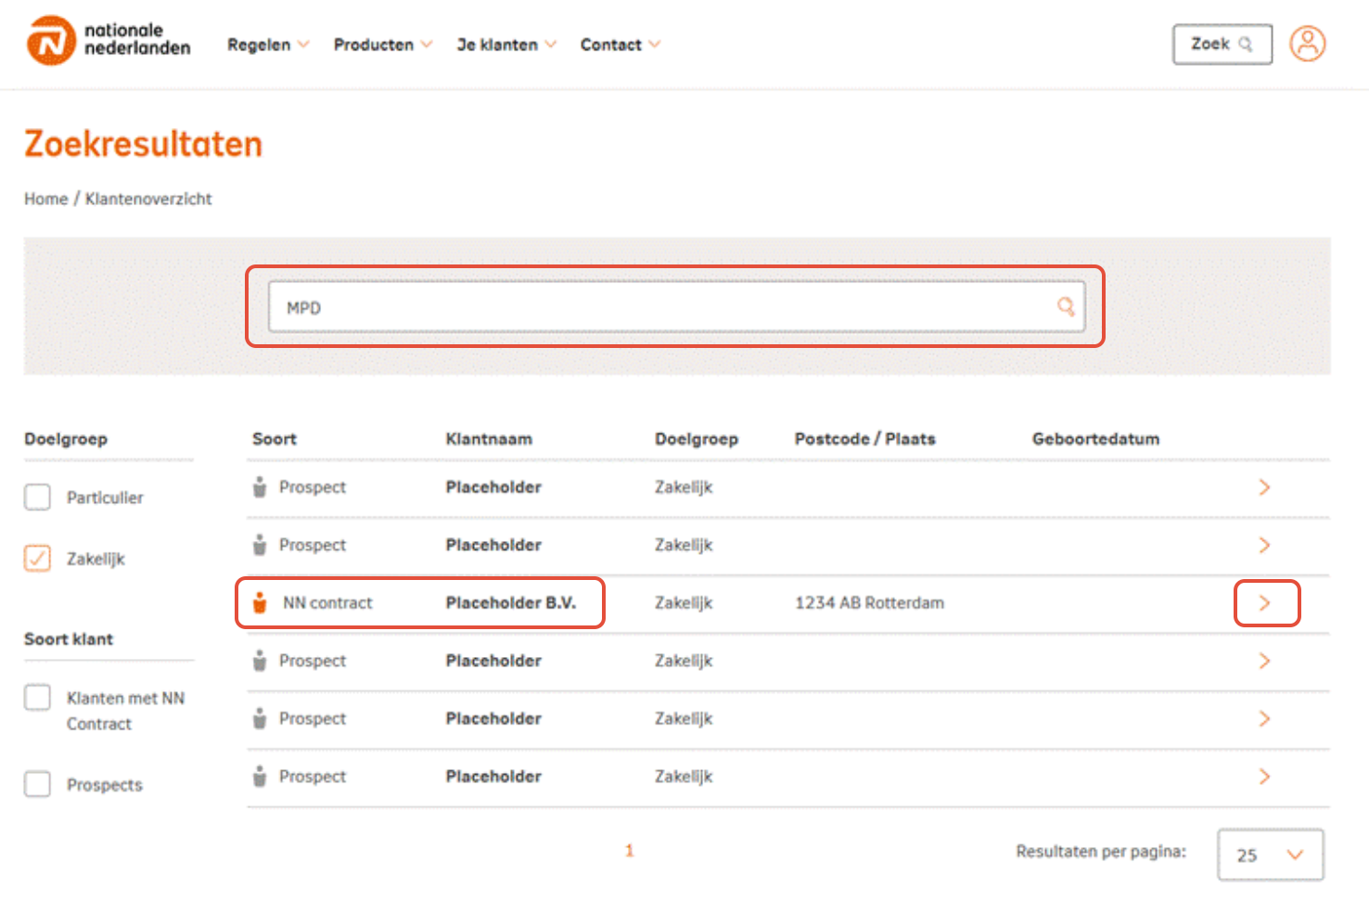Click the orange person icon of NN contract row
The image size is (1369, 902).
[x=260, y=603]
